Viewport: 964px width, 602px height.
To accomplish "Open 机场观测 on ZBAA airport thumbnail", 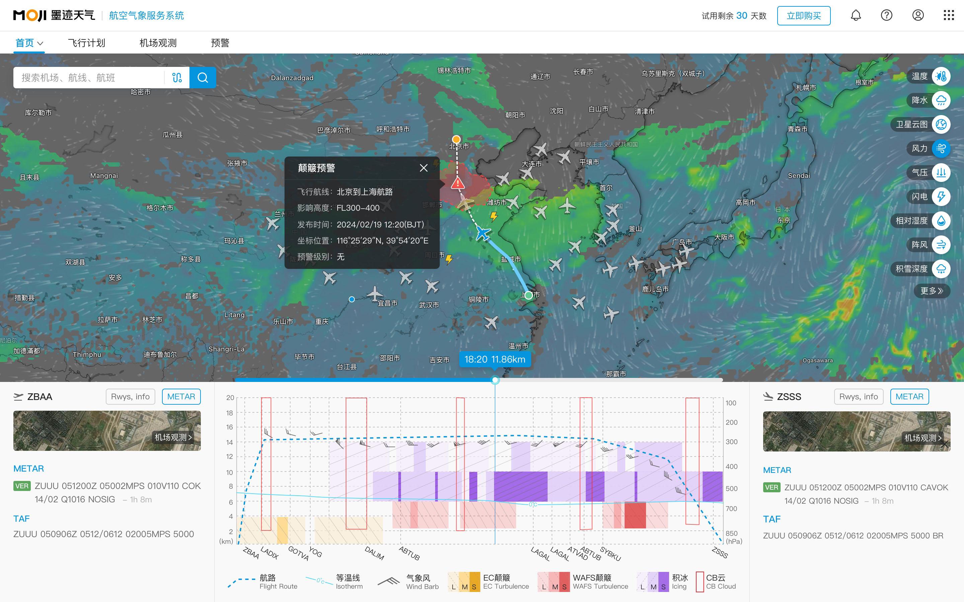I will (x=173, y=437).
